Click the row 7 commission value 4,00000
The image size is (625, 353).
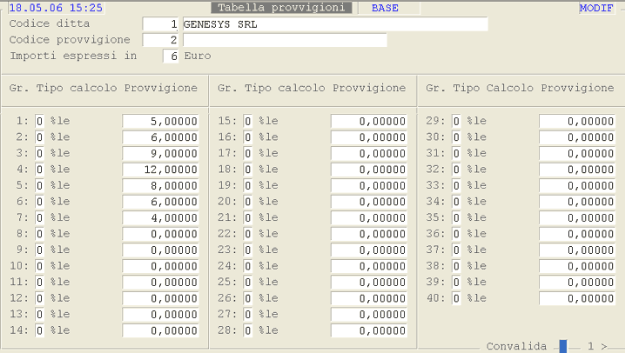pyautogui.click(x=161, y=217)
